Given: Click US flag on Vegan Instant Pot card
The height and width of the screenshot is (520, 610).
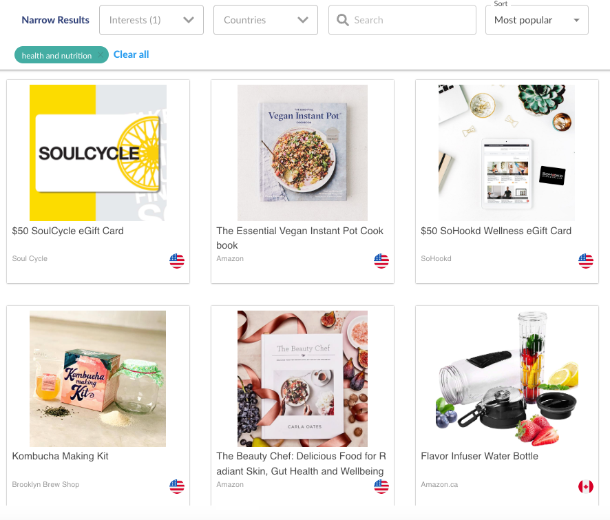Looking at the screenshot, I should 381,261.
